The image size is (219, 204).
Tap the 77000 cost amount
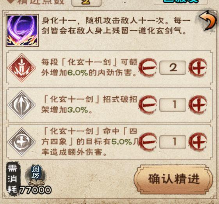coord(35,190)
